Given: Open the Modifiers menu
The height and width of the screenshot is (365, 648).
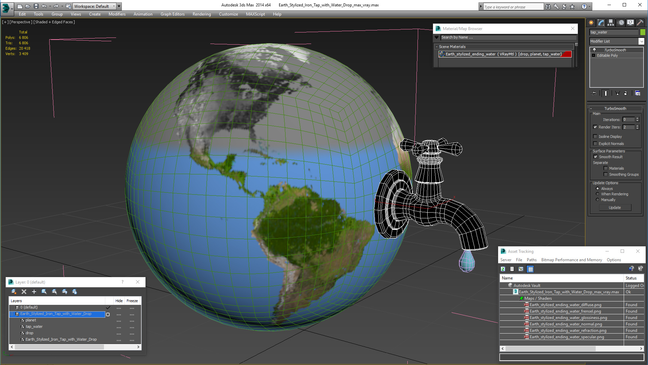Looking at the screenshot, I should 117,14.
